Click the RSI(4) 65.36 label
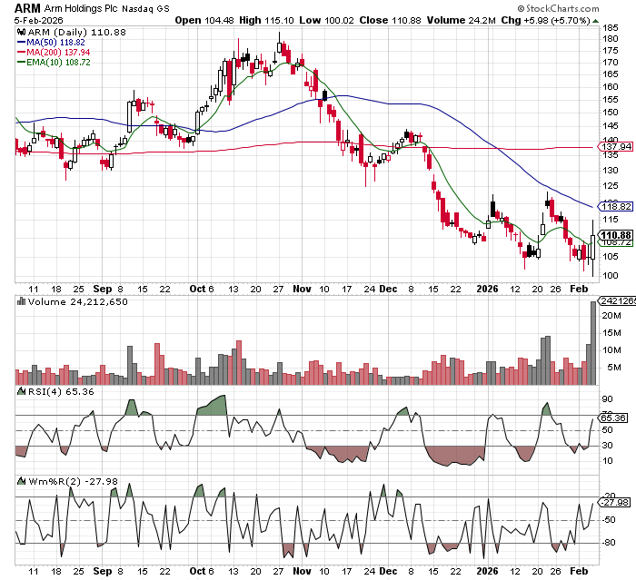This screenshot has height=580, width=636. pyautogui.click(x=61, y=392)
